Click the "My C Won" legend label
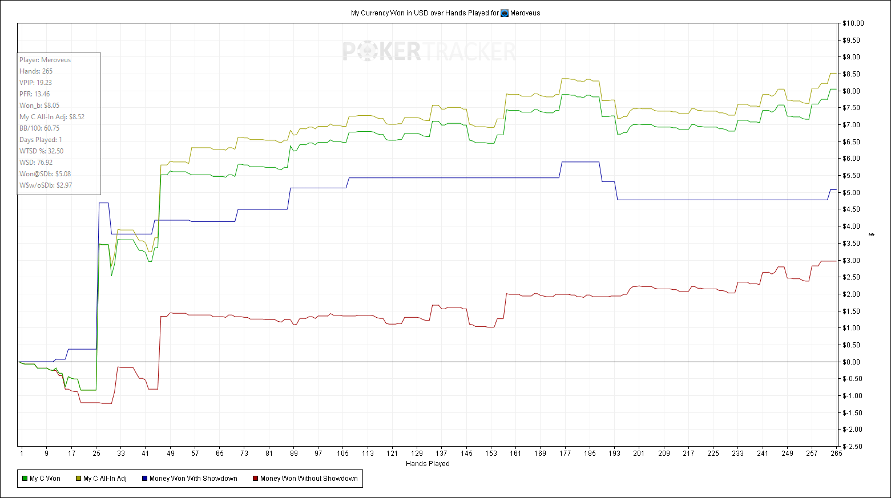Image resolution: width=891 pixels, height=498 pixels. tap(45, 479)
